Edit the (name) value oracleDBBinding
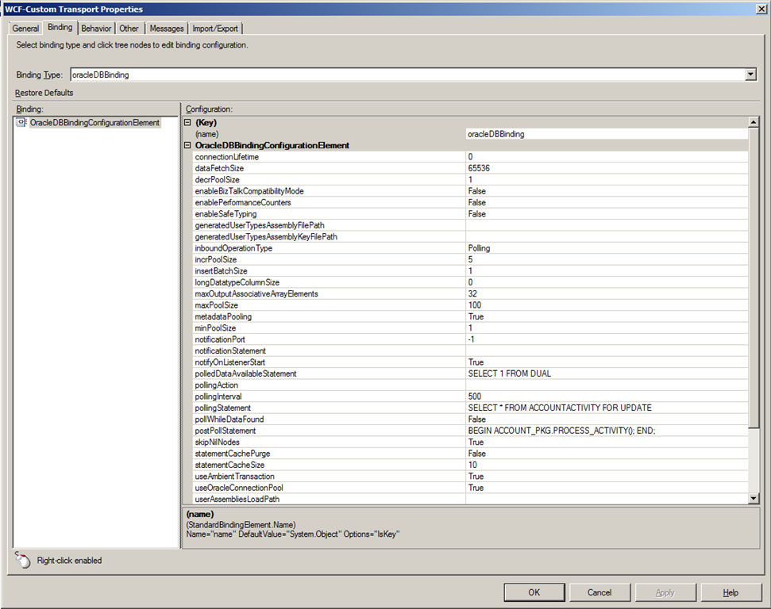 607,134
